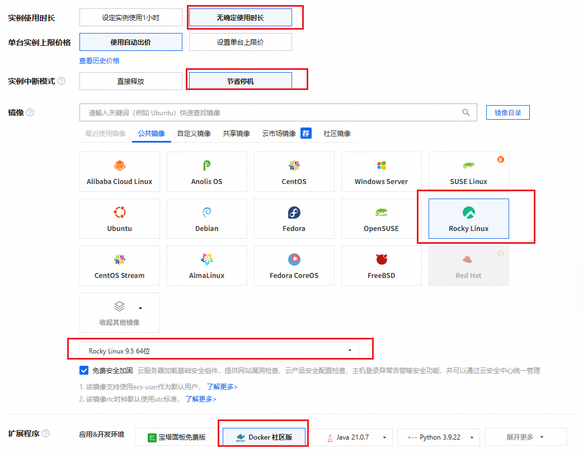Select 设定实例使用1小时 option
The width and height of the screenshot is (583, 453).
click(130, 17)
